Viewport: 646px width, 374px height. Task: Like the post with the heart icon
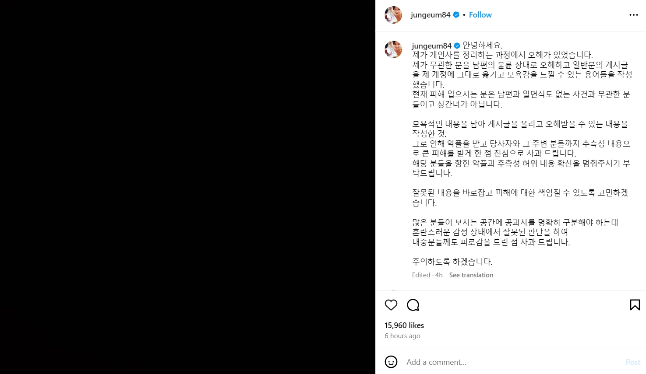(391, 305)
